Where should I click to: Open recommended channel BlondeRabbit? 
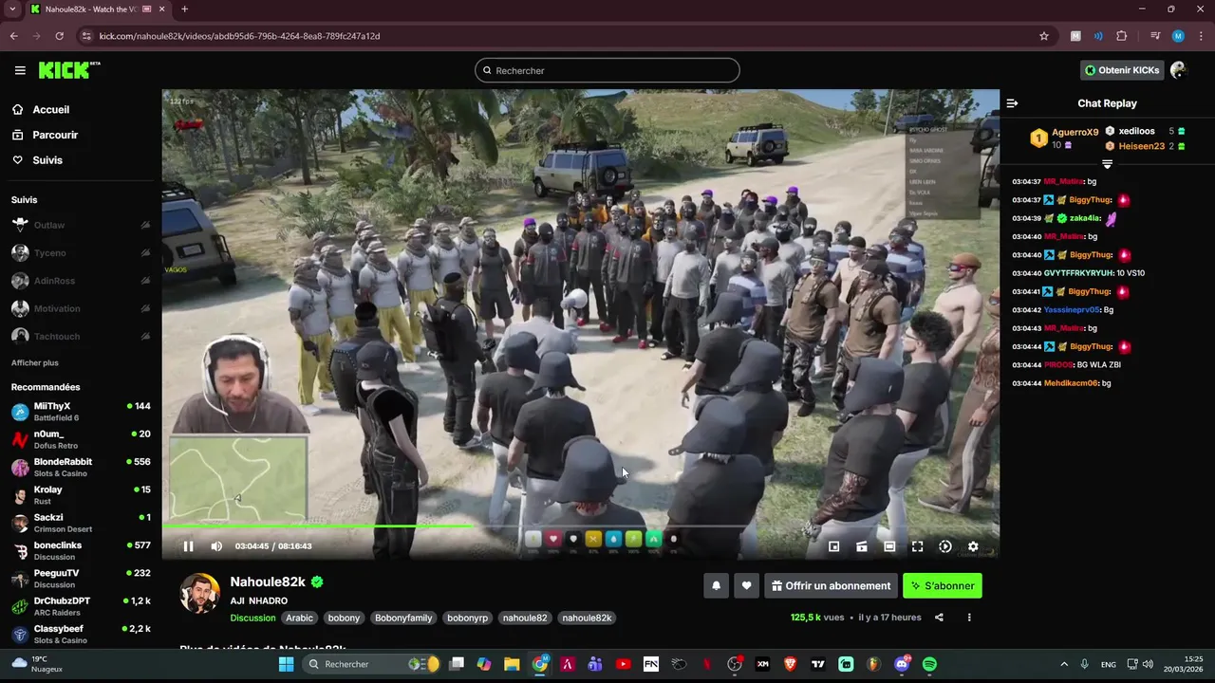[81, 468]
